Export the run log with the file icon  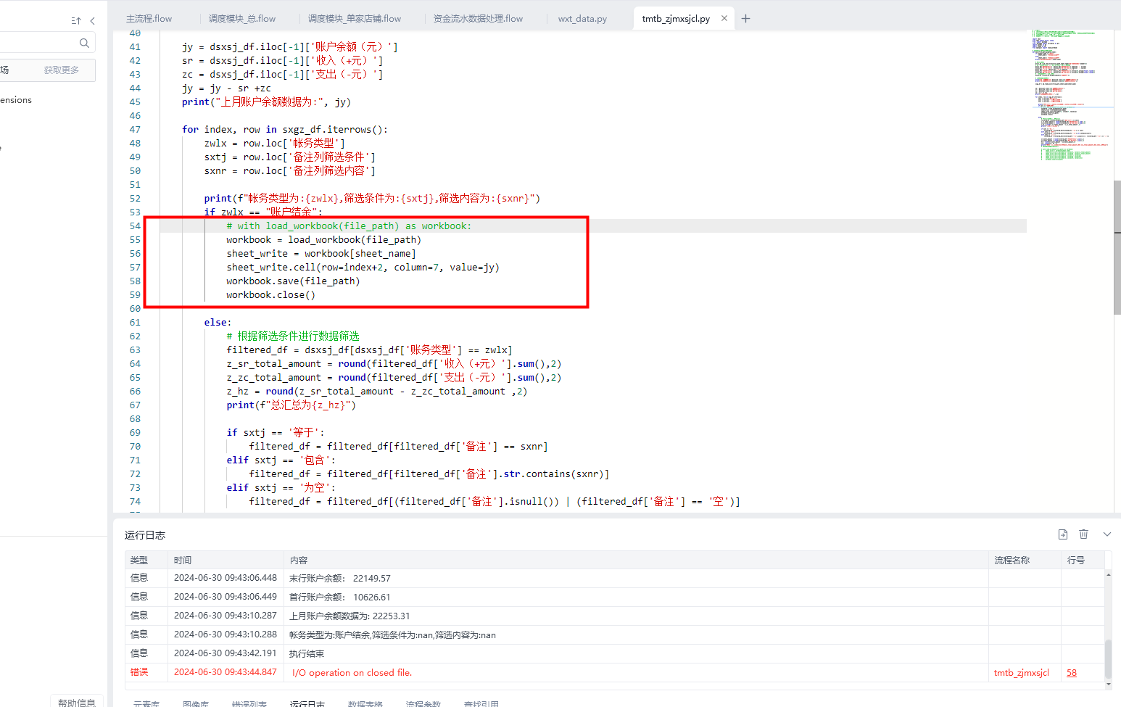pos(1062,534)
